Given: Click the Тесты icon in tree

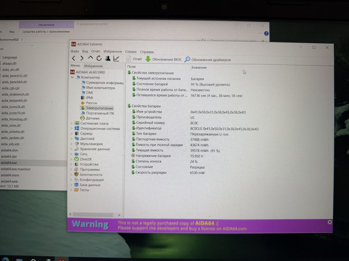Looking at the screenshot, I should click(x=76, y=189).
